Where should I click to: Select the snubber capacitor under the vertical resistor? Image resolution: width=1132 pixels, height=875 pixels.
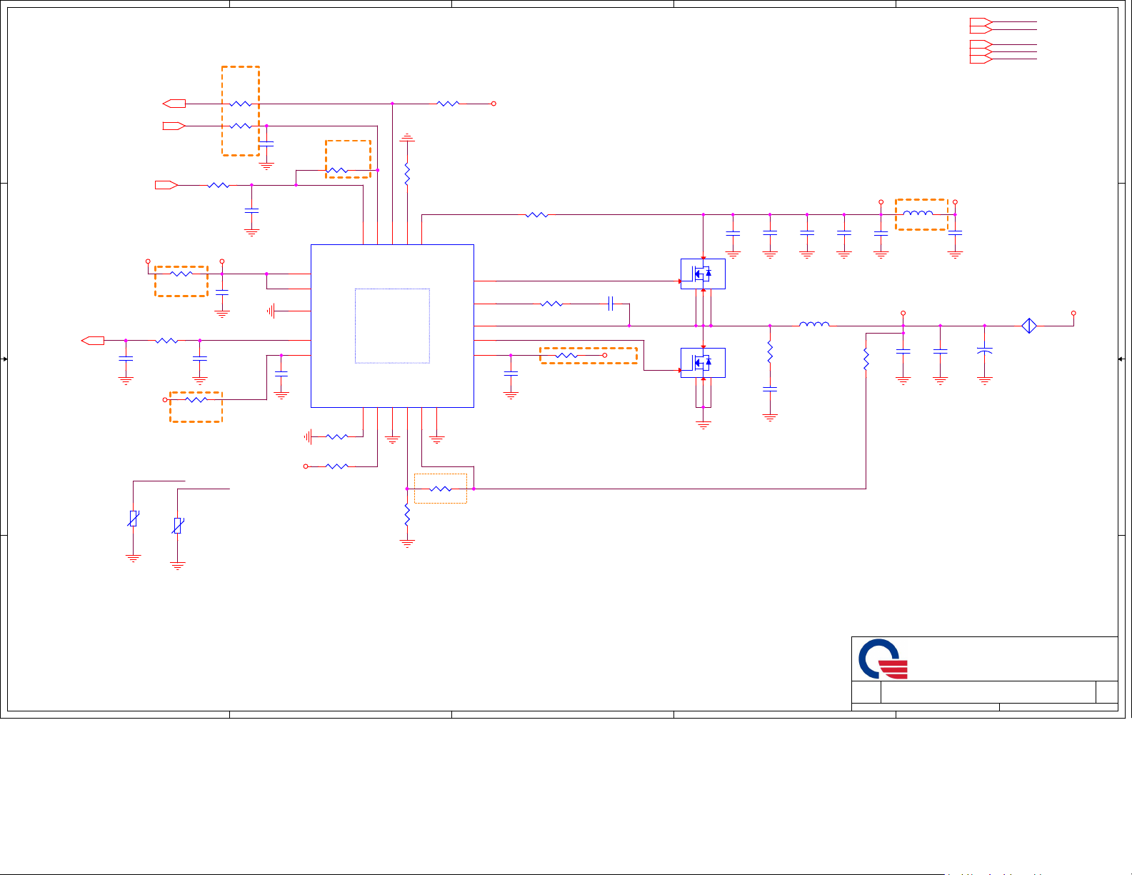pos(770,389)
